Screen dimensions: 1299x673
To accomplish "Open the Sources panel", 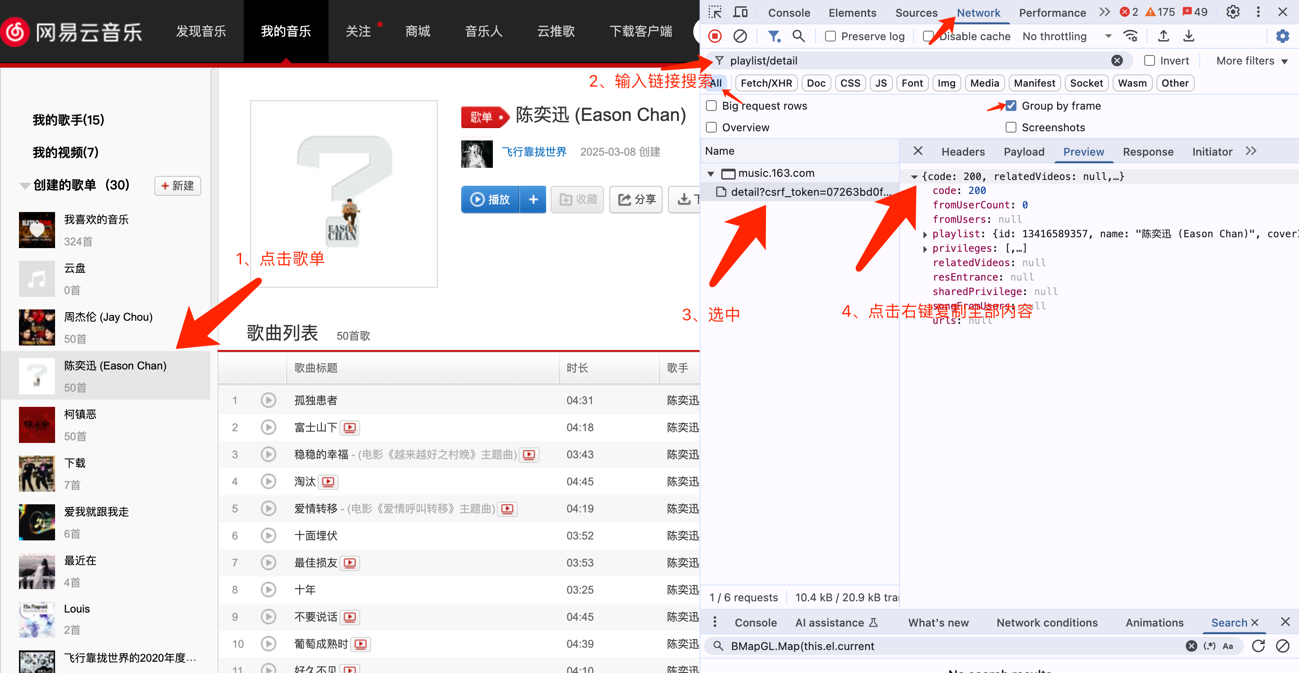I will click(916, 13).
